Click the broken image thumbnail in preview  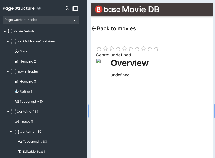coord(101,61)
